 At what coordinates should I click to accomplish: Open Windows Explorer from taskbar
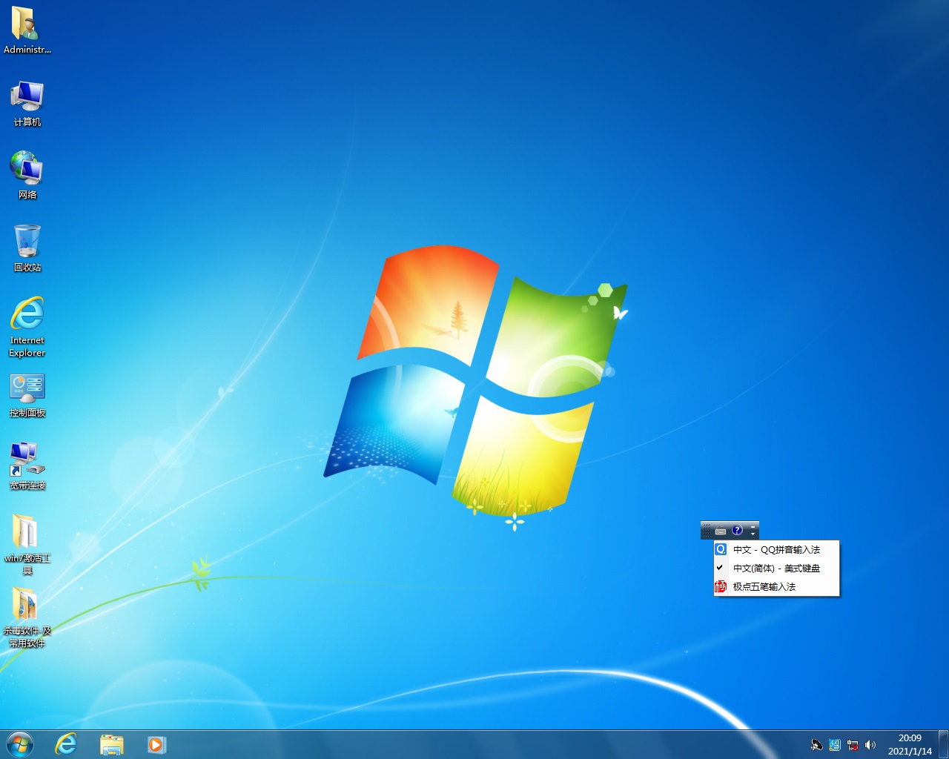coord(112,744)
